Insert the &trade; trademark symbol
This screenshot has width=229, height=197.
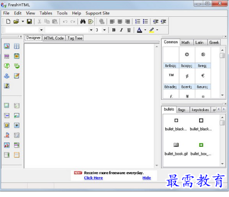point(171,79)
